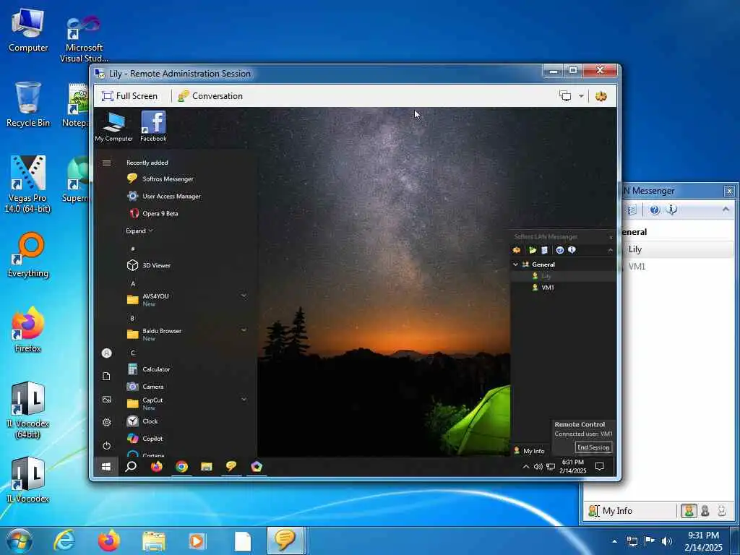Open My Computer on the remote desktop
This screenshot has height=555, width=740.
tap(113, 126)
